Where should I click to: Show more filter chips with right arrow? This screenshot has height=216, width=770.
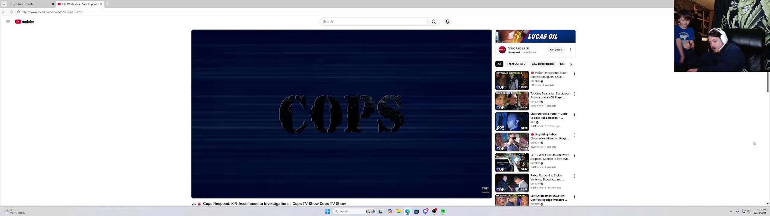click(571, 64)
